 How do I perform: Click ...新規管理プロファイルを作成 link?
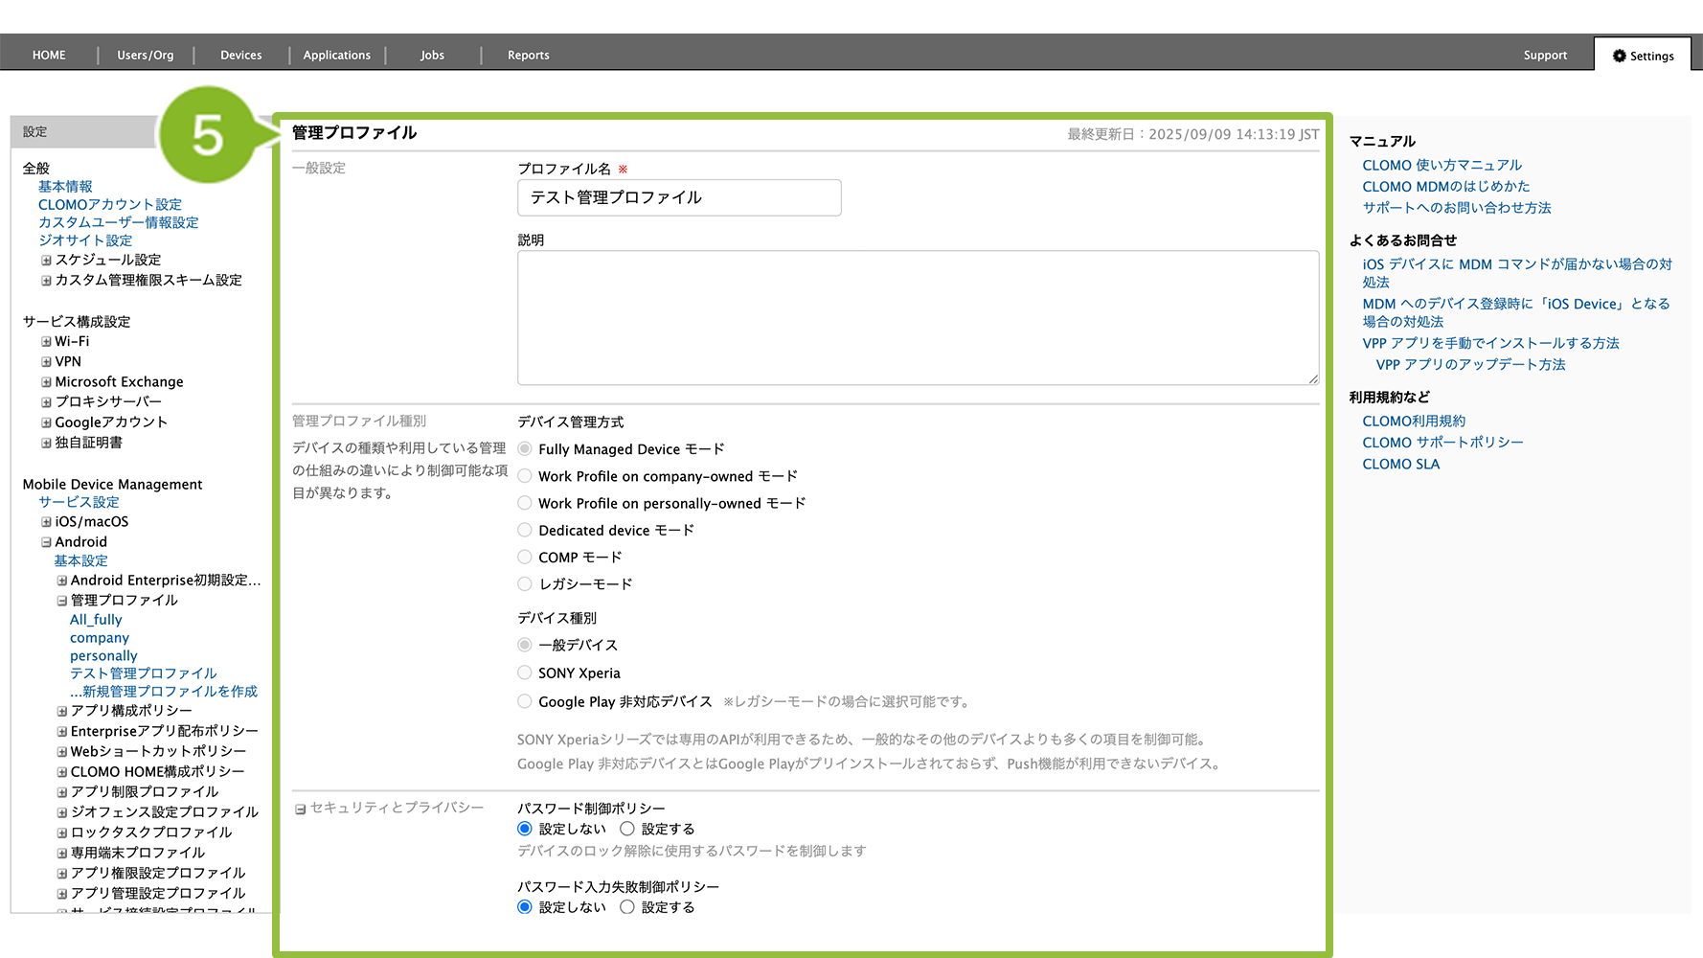click(x=163, y=692)
